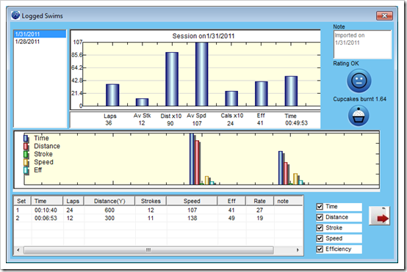
Task: Click the Distance(Y) column header
Action: [x=109, y=201]
